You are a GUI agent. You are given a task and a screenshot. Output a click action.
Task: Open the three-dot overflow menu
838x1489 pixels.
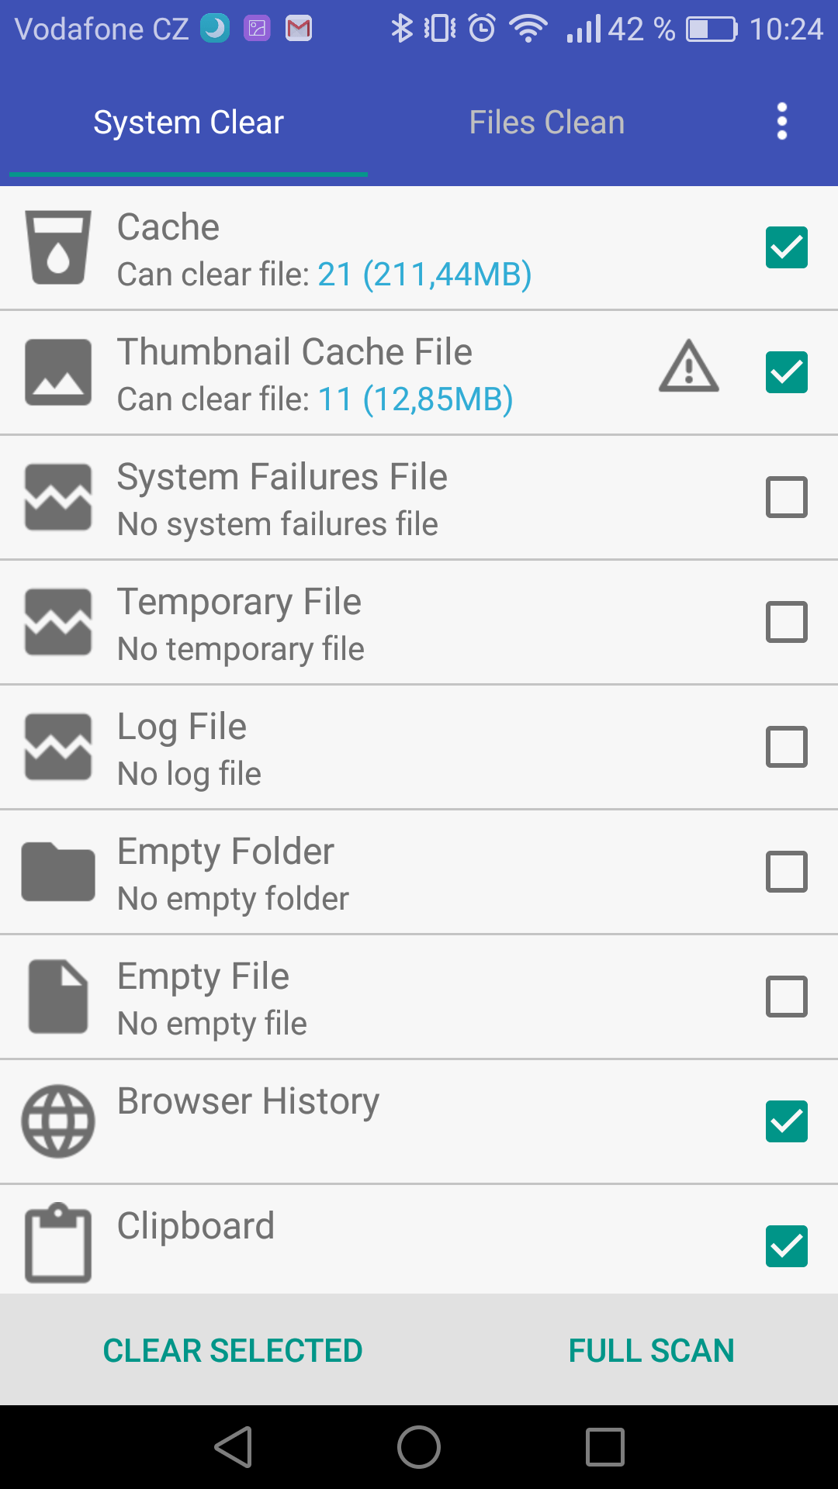coord(782,122)
